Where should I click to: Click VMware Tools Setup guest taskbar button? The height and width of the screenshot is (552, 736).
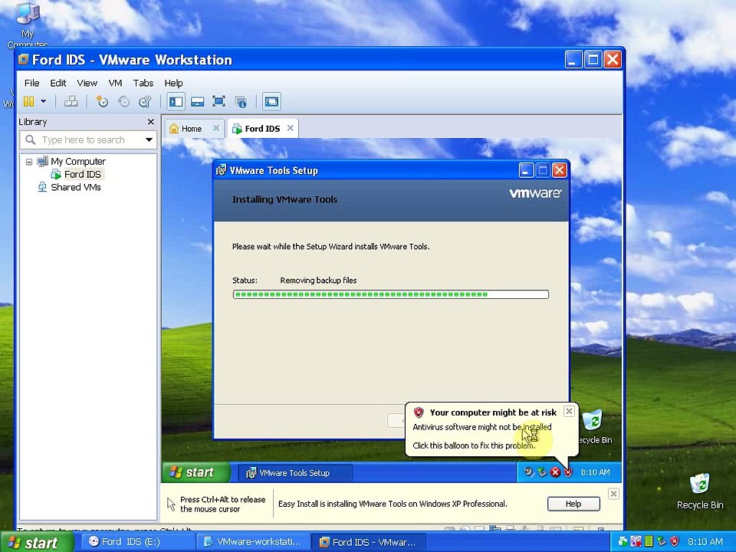click(294, 473)
